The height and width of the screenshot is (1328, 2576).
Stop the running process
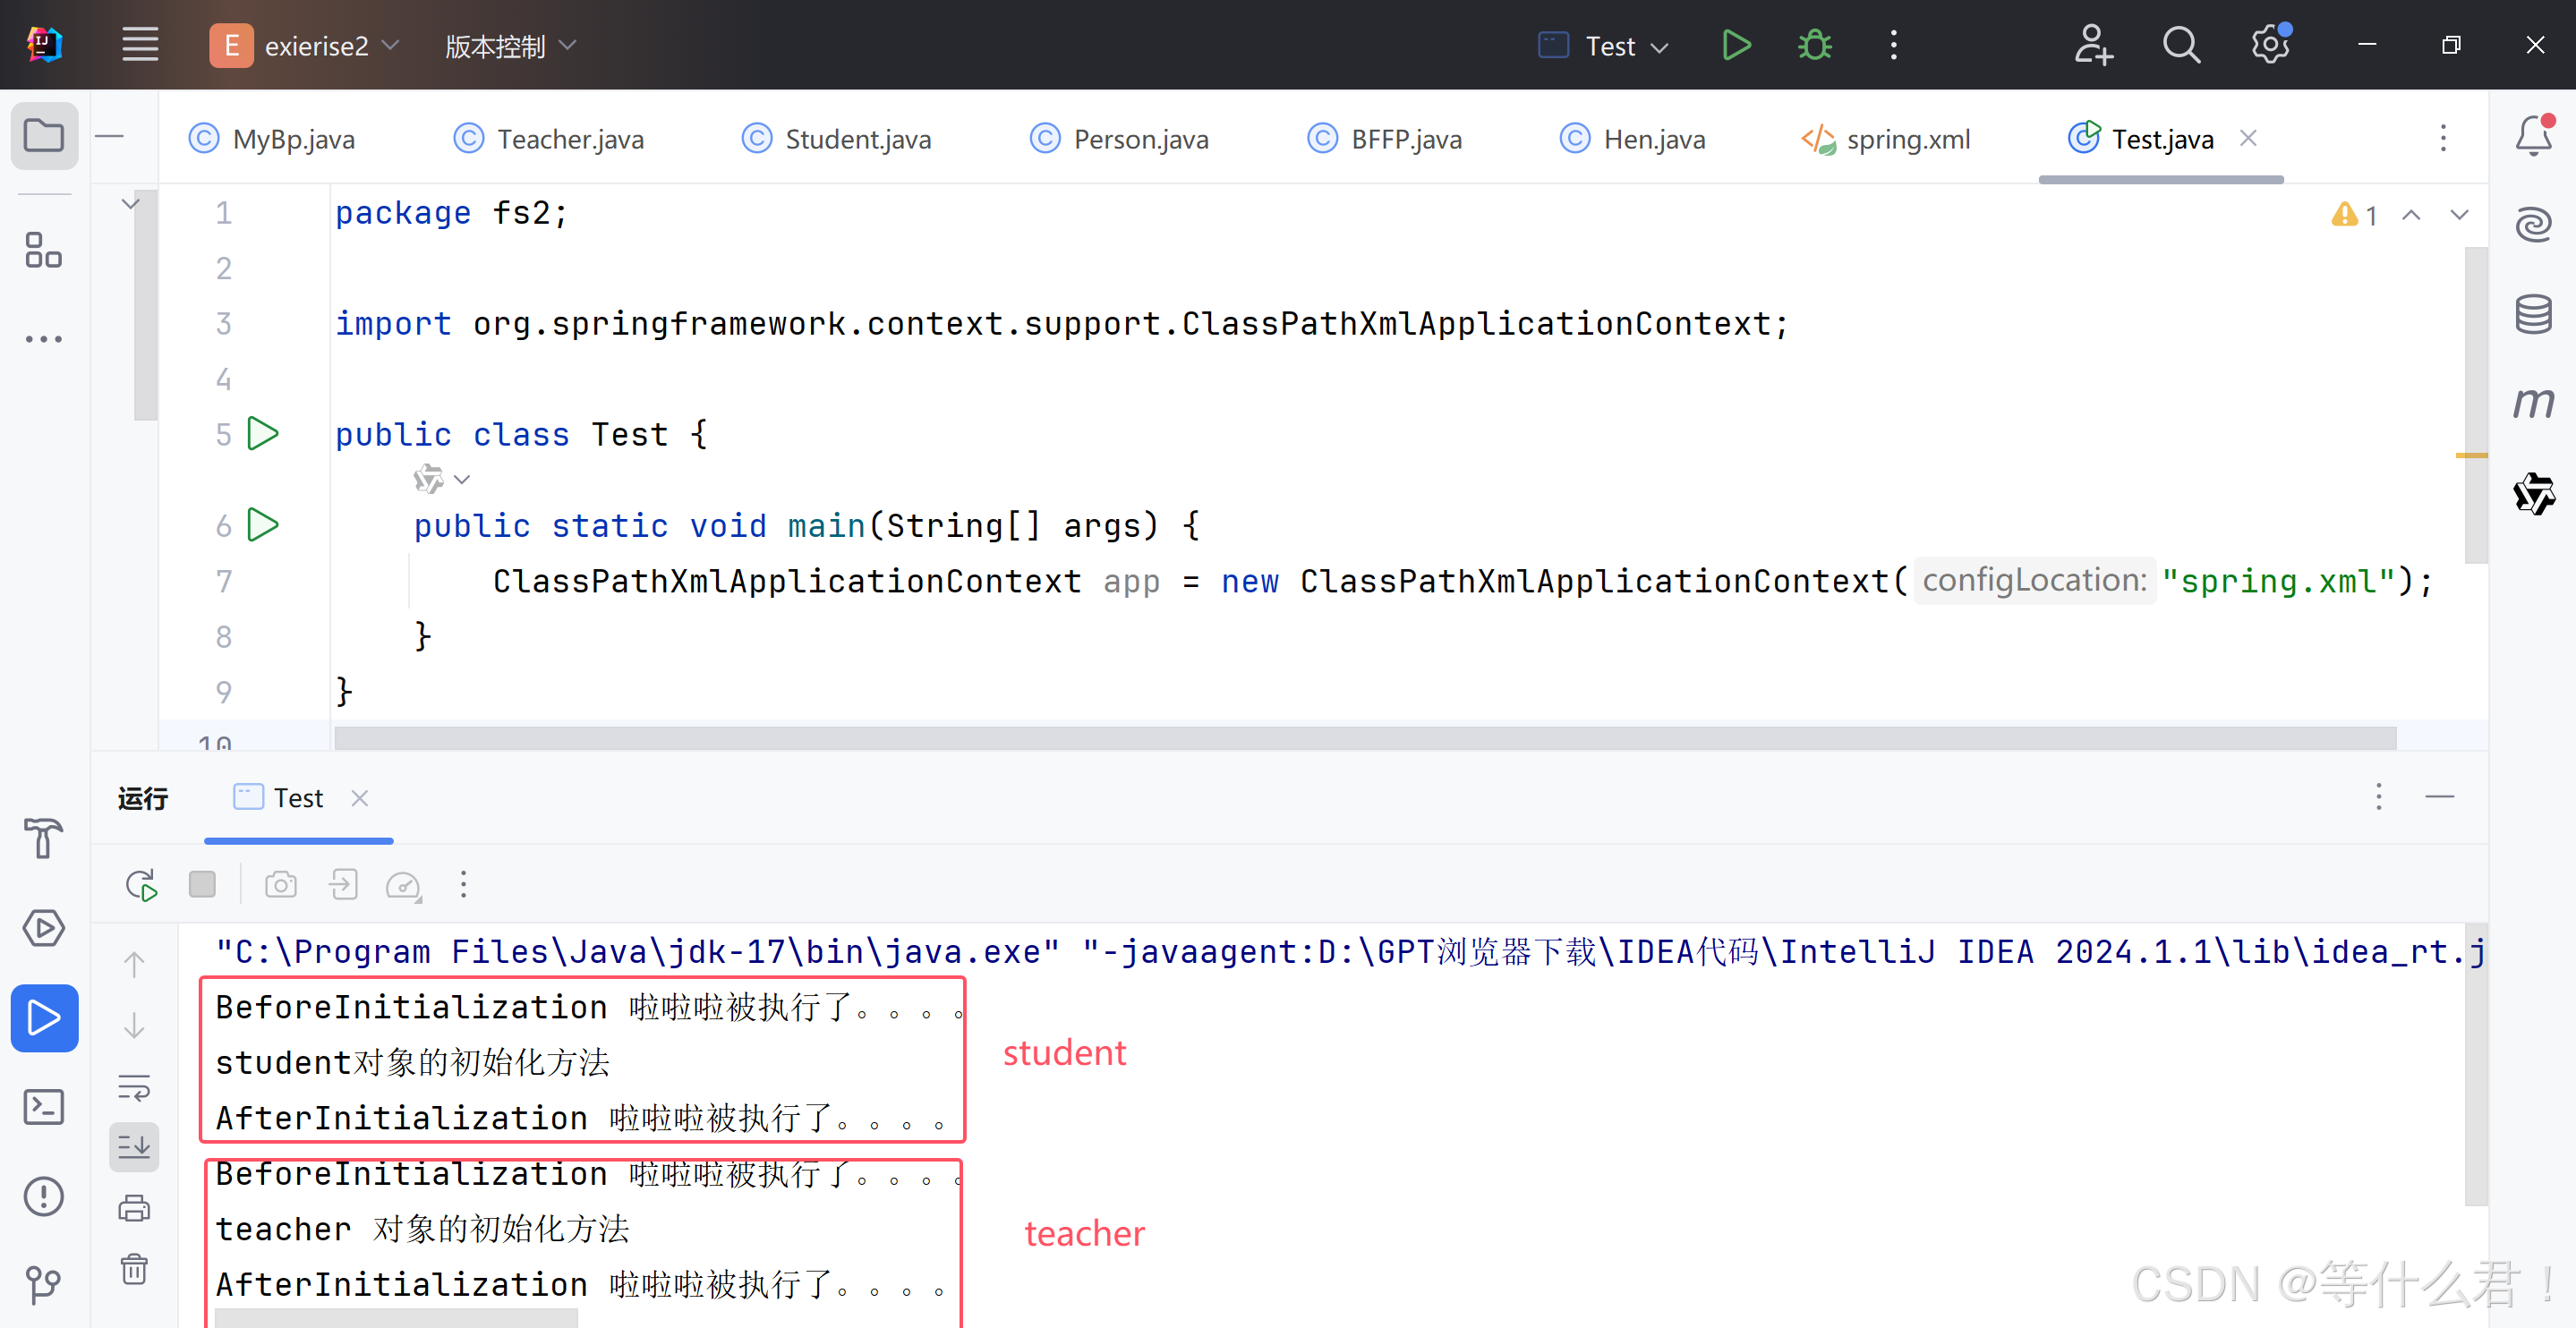pyautogui.click(x=202, y=885)
